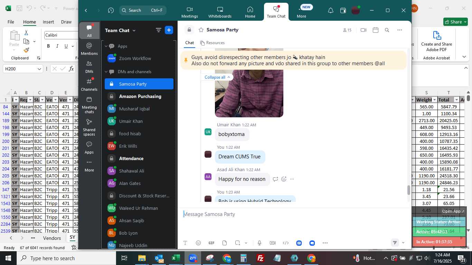Add reaction to Happy for no reason
The height and width of the screenshot is (265, 472).
284,179
